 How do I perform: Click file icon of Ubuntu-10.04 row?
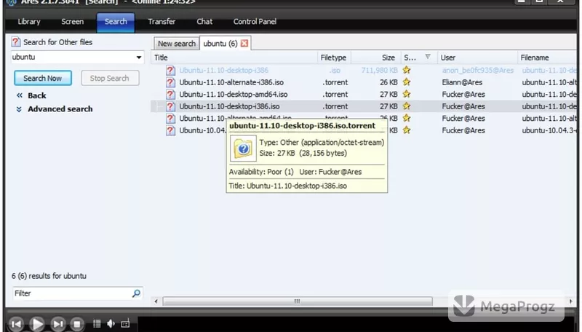point(170,131)
